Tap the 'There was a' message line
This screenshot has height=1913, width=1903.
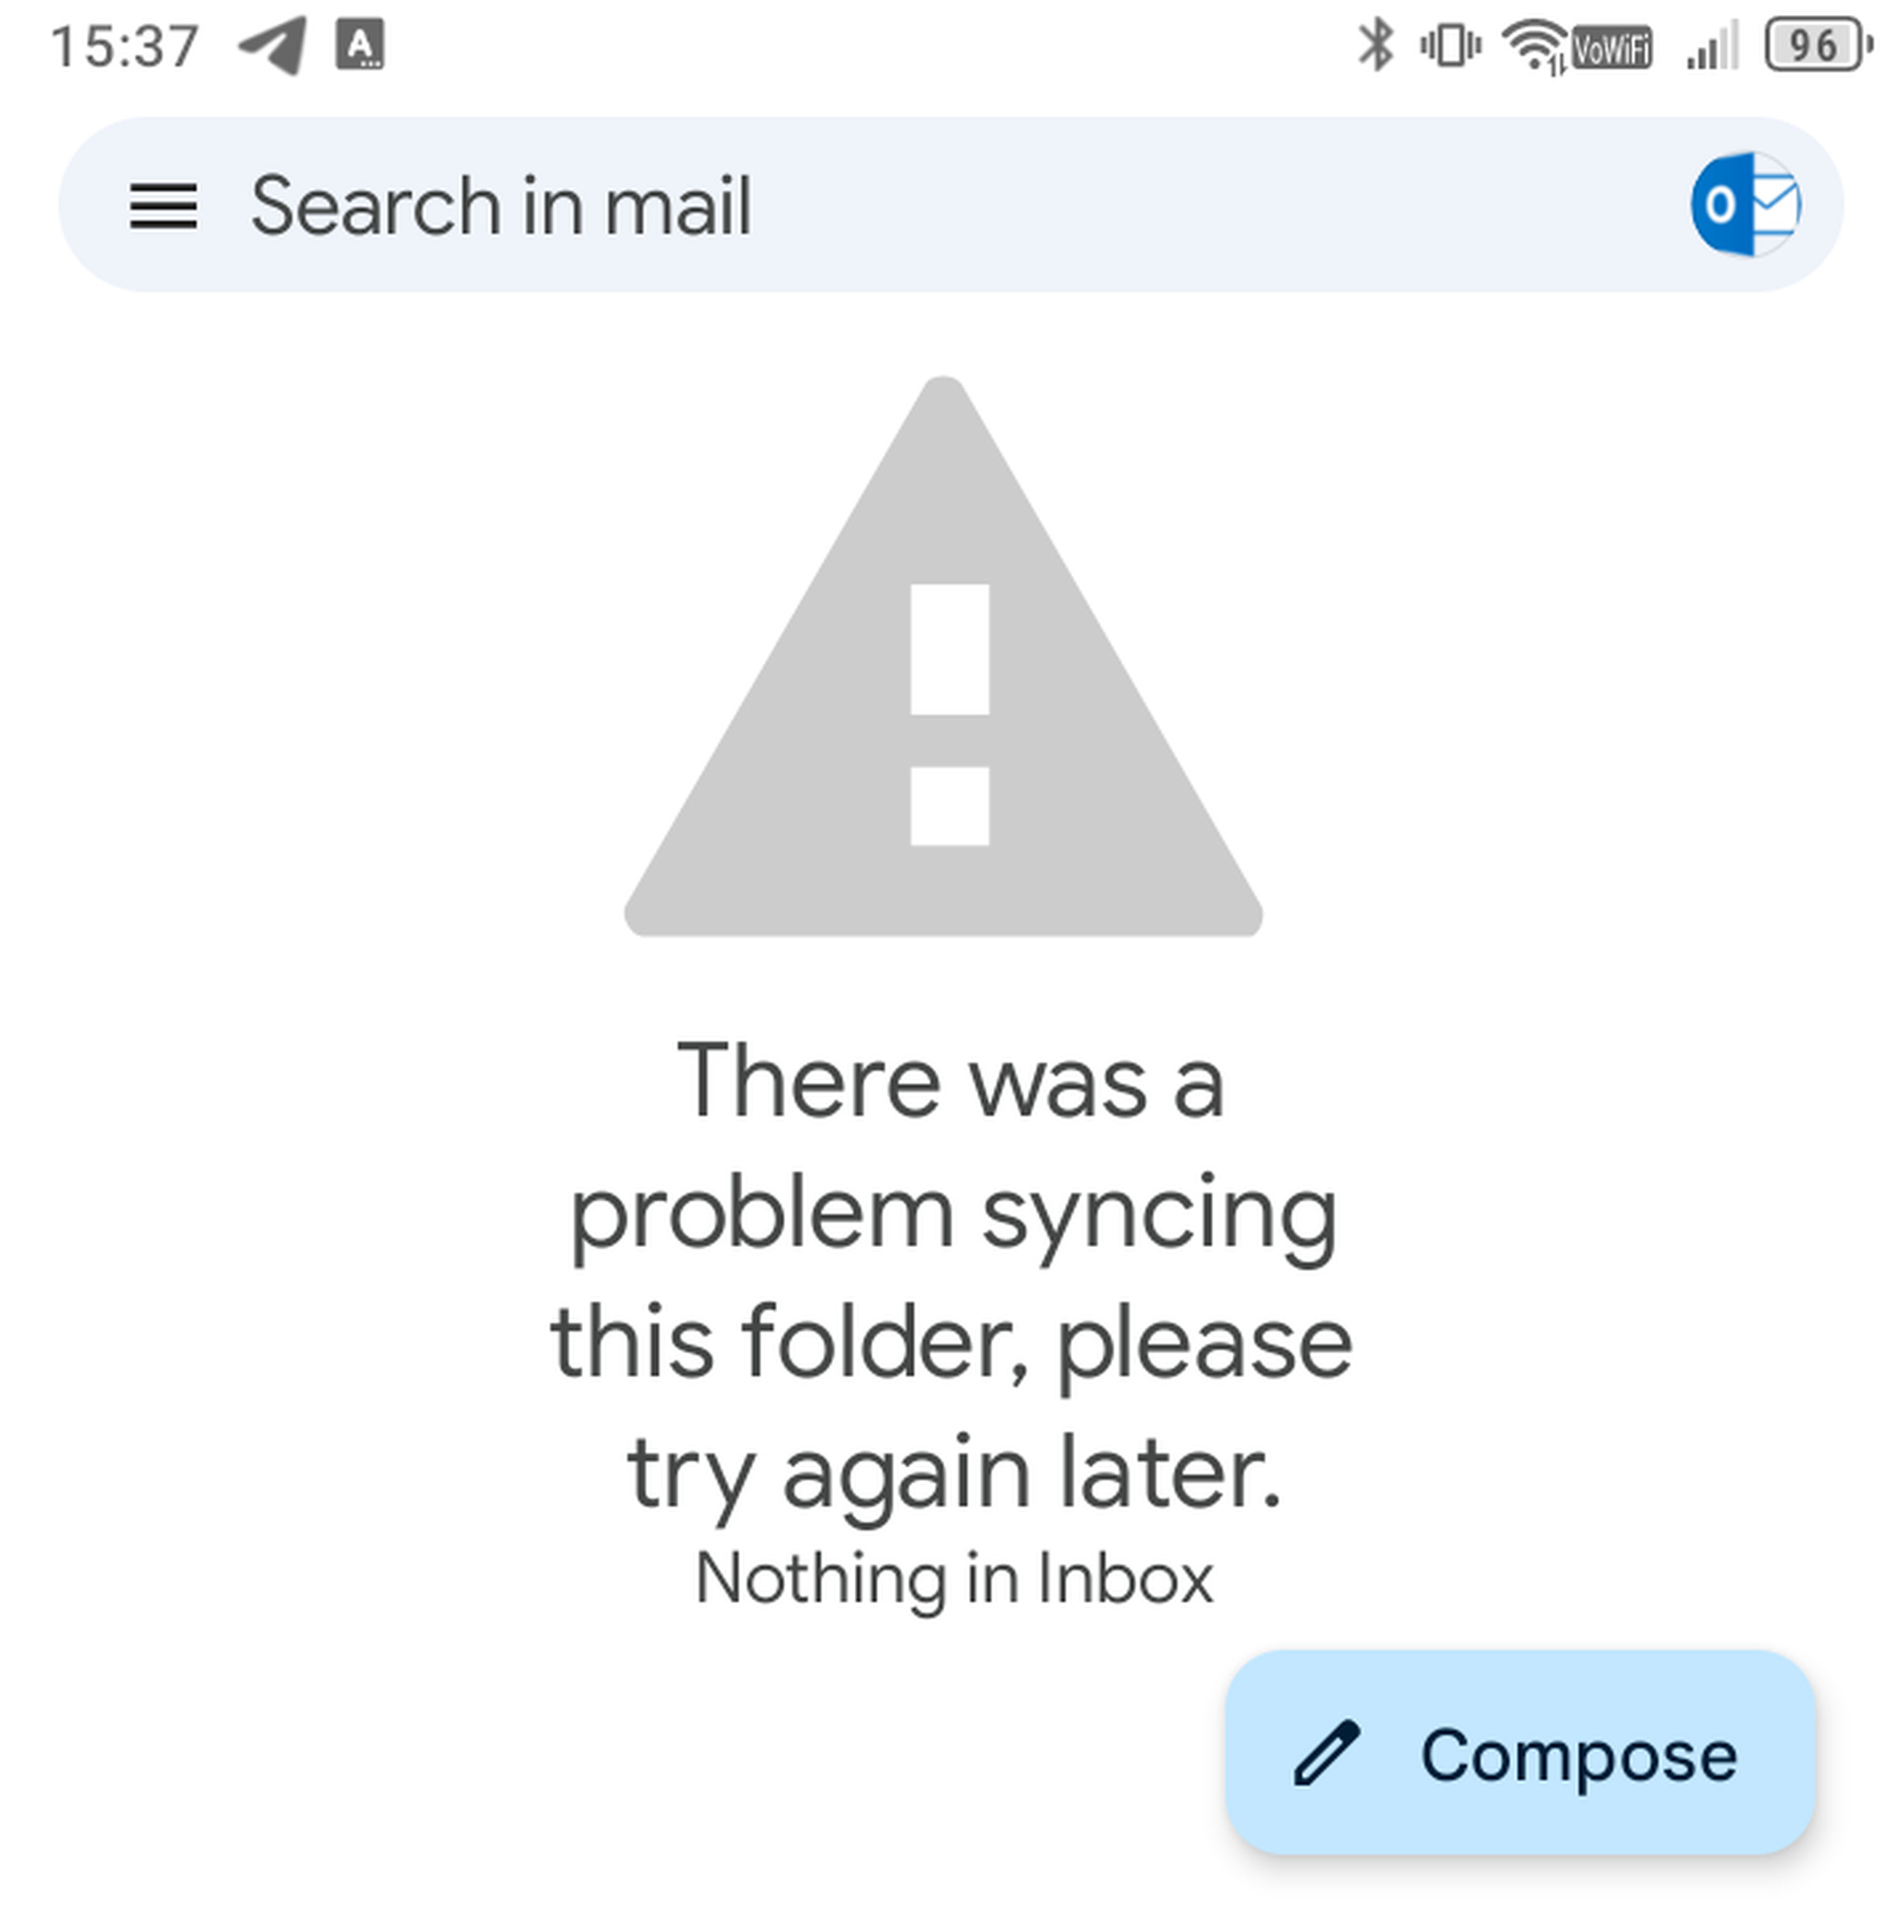(951, 1081)
